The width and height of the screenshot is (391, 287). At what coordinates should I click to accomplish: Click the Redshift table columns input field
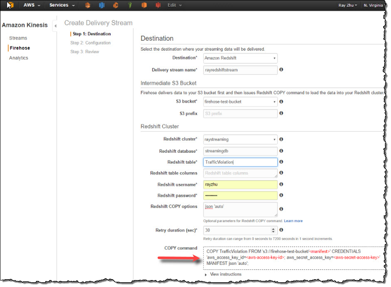click(x=240, y=173)
